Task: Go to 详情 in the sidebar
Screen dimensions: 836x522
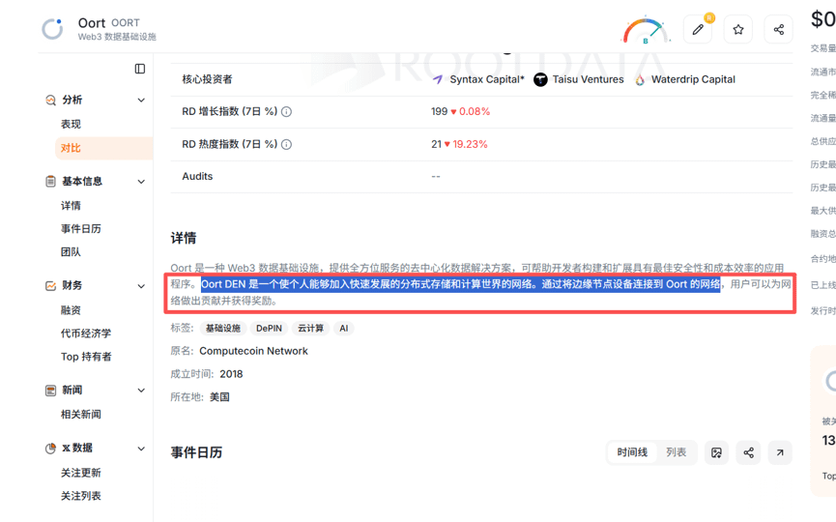Action: [71, 206]
